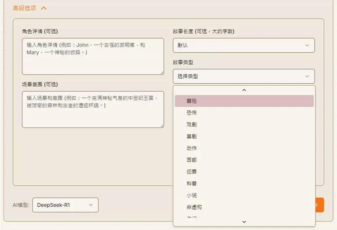
Task: Open the 故事长度 默认 dropdown
Action: pos(244,45)
